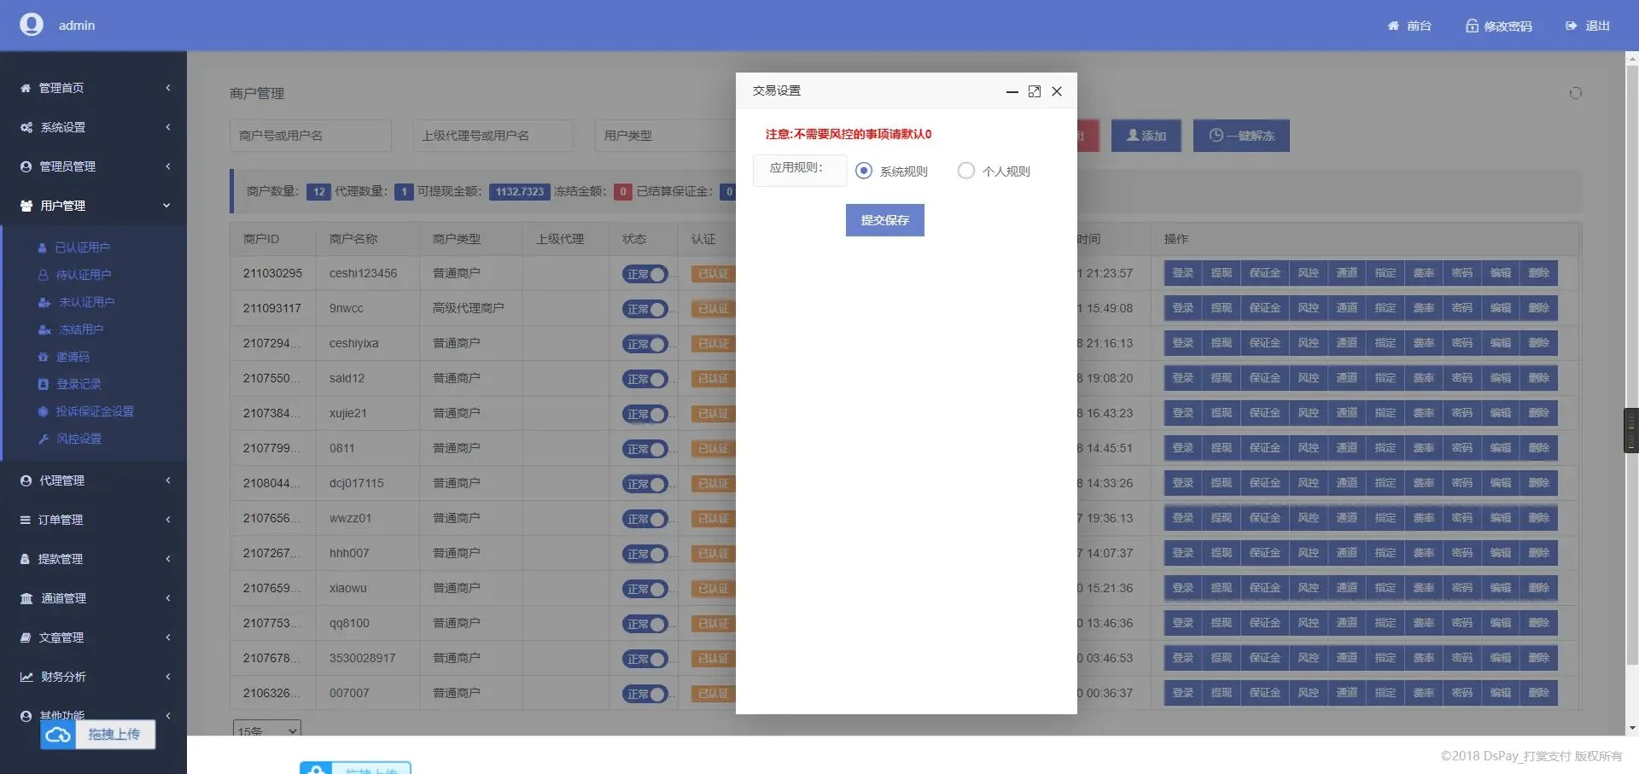Viewport: 1639px width, 774px height.
Task: Click the 修改密码 lock icon
Action: click(x=1472, y=26)
